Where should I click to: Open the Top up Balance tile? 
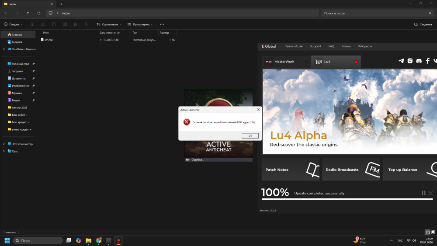[410, 170]
